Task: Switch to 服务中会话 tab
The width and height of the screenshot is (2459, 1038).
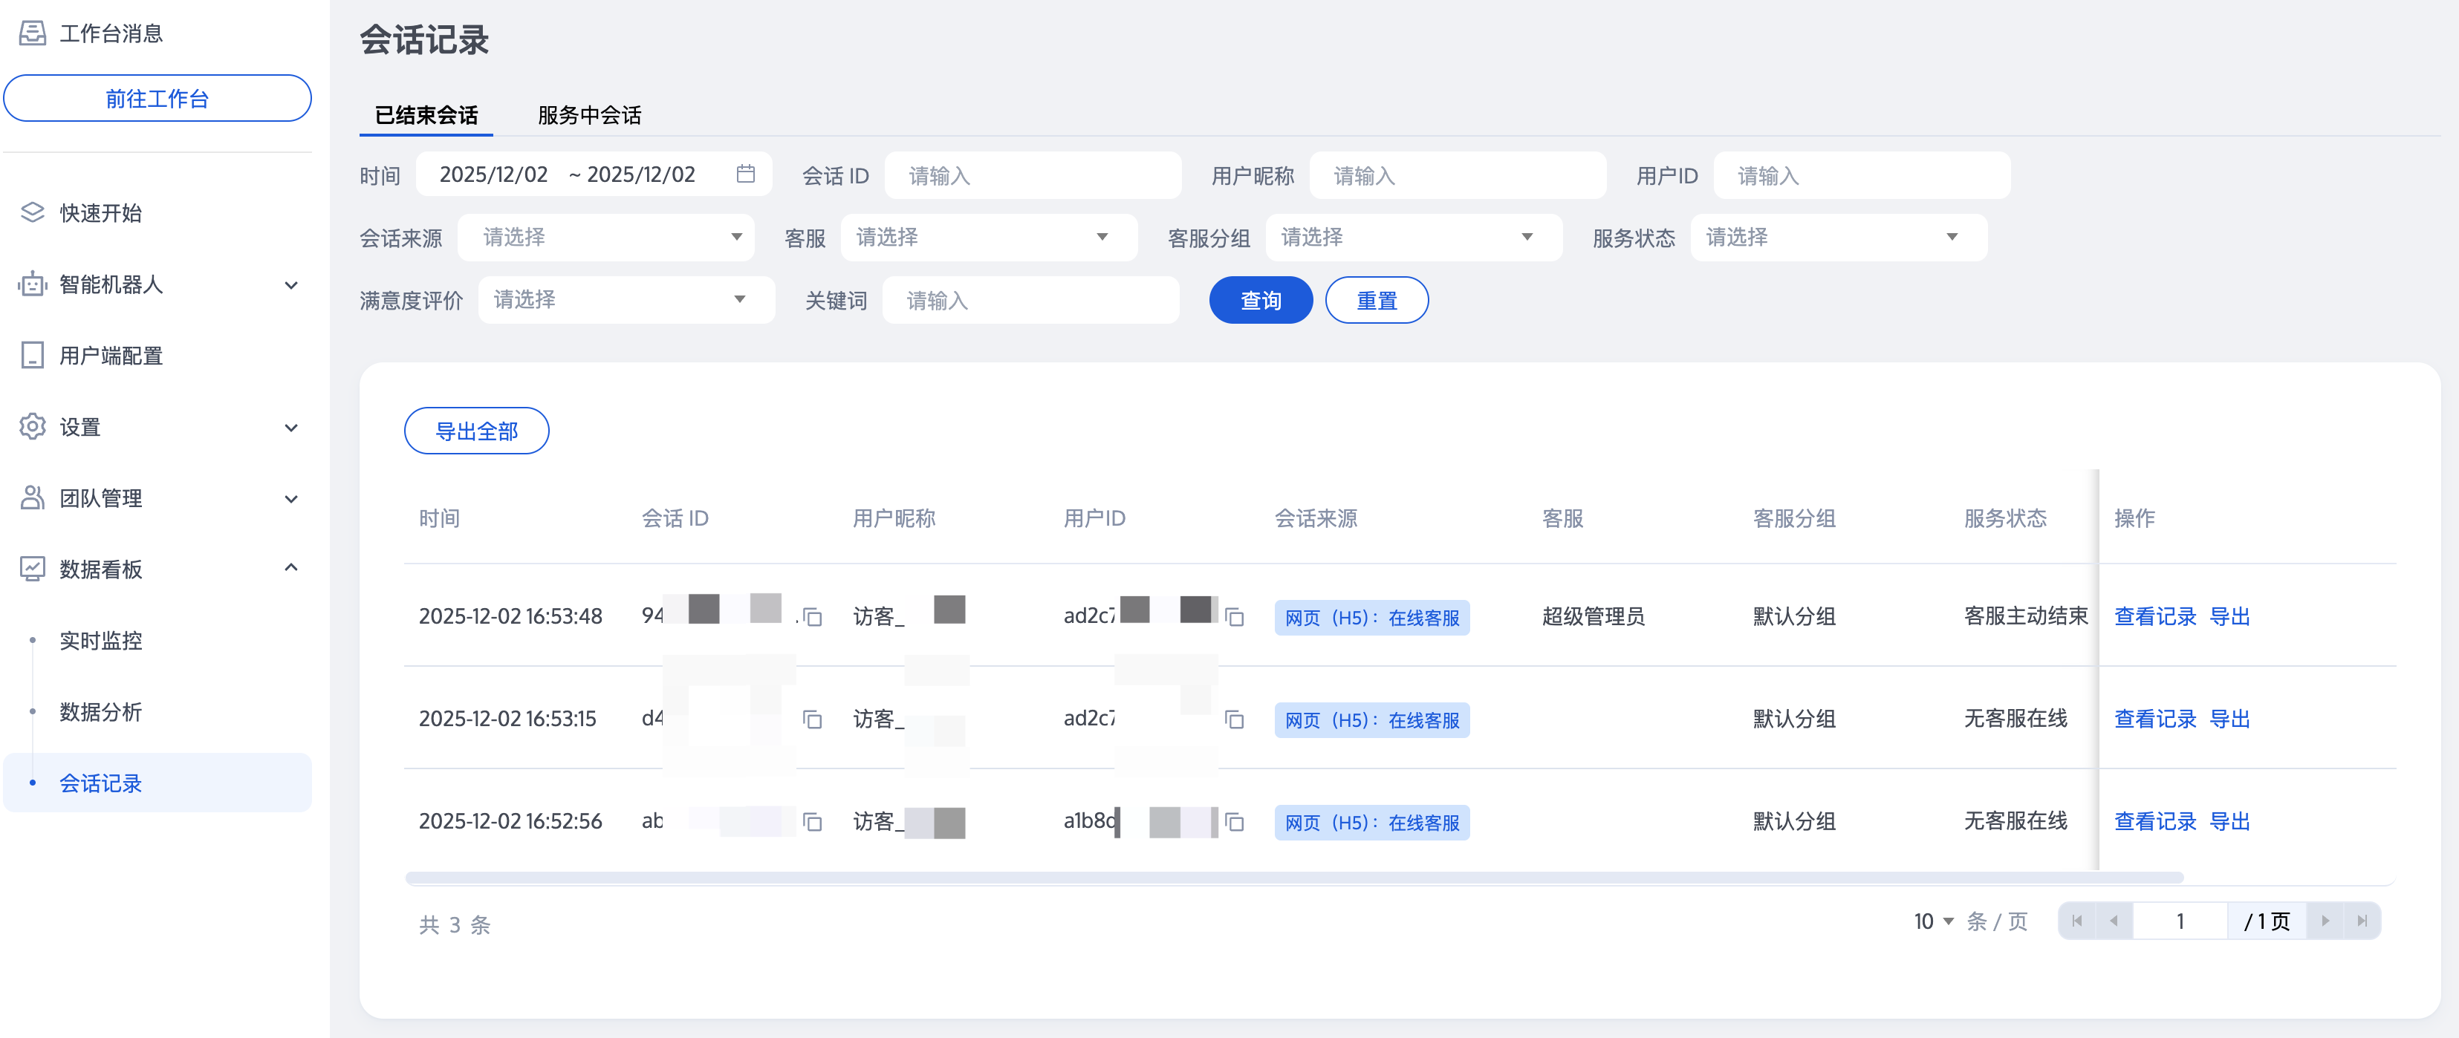Action: tap(589, 115)
